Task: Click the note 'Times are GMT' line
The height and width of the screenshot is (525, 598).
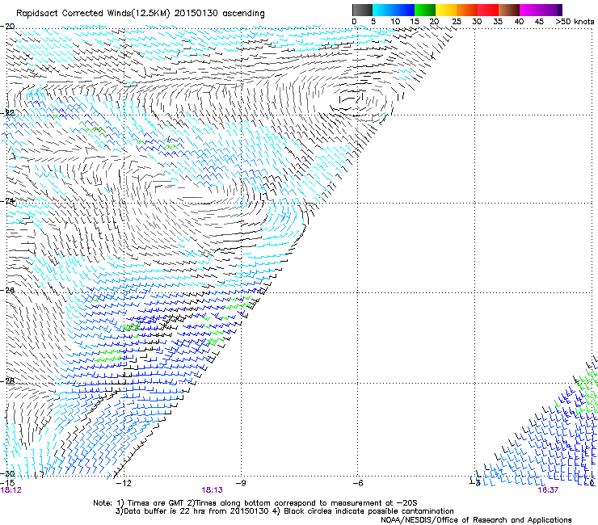Action: tap(255, 503)
